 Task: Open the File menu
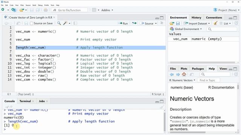tap(2, 5)
